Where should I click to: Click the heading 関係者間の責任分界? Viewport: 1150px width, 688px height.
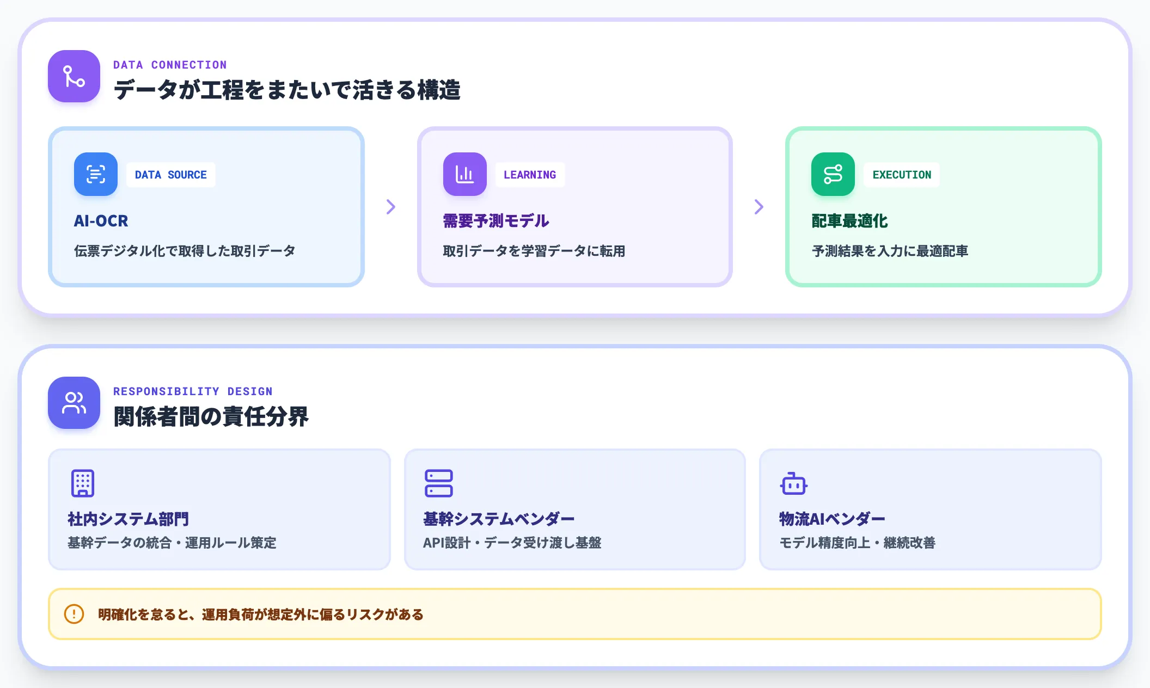[211, 416]
